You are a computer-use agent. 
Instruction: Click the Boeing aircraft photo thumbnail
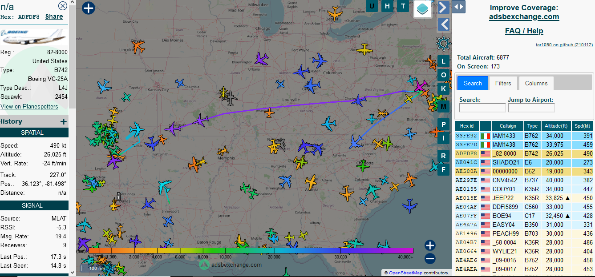(x=34, y=37)
